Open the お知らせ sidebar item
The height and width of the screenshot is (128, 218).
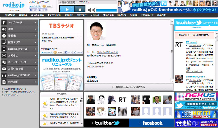point(19,56)
